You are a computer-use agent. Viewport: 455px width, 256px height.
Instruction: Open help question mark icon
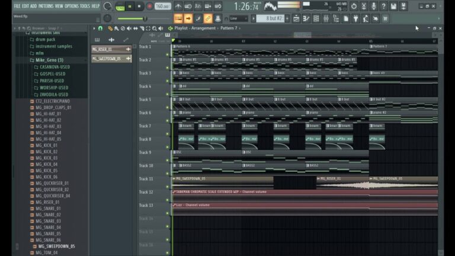click(x=383, y=6)
